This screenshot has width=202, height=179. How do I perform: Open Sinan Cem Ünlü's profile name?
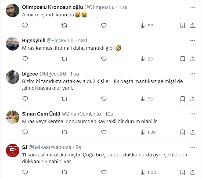(41, 114)
